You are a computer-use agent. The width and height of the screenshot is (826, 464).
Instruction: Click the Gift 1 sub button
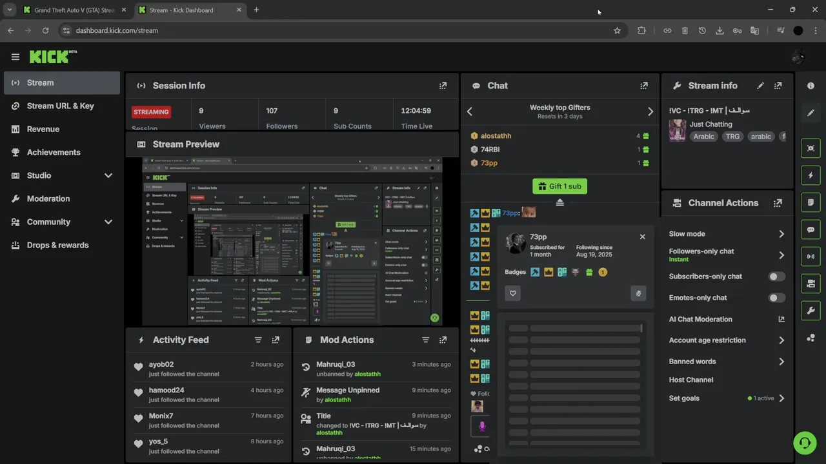point(559,186)
